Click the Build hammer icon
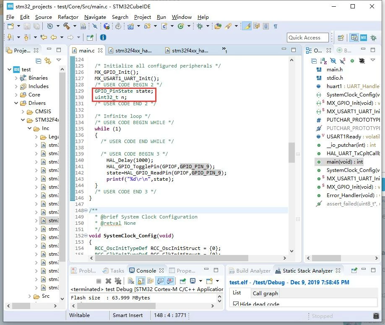This screenshot has height=325, width=385. 67,26
